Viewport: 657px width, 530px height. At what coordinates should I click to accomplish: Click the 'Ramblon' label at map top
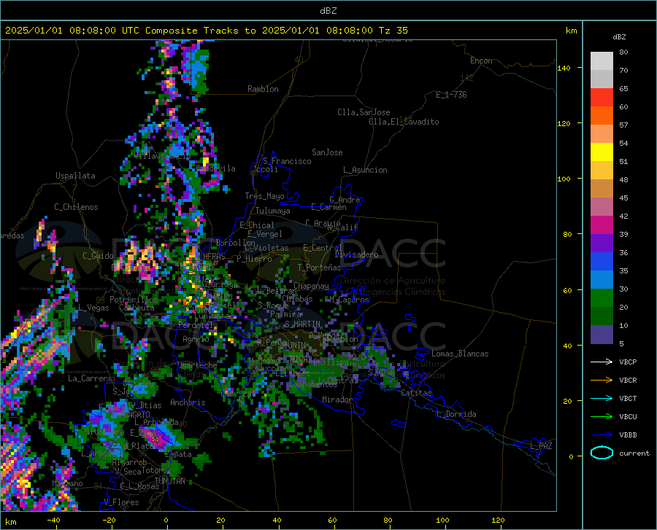pyautogui.click(x=263, y=89)
